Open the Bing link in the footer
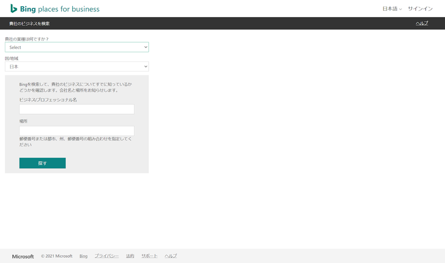 point(83,256)
